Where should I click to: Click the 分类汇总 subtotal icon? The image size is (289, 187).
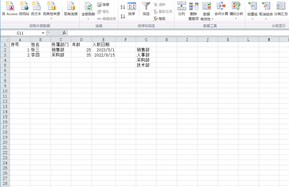click(281, 9)
